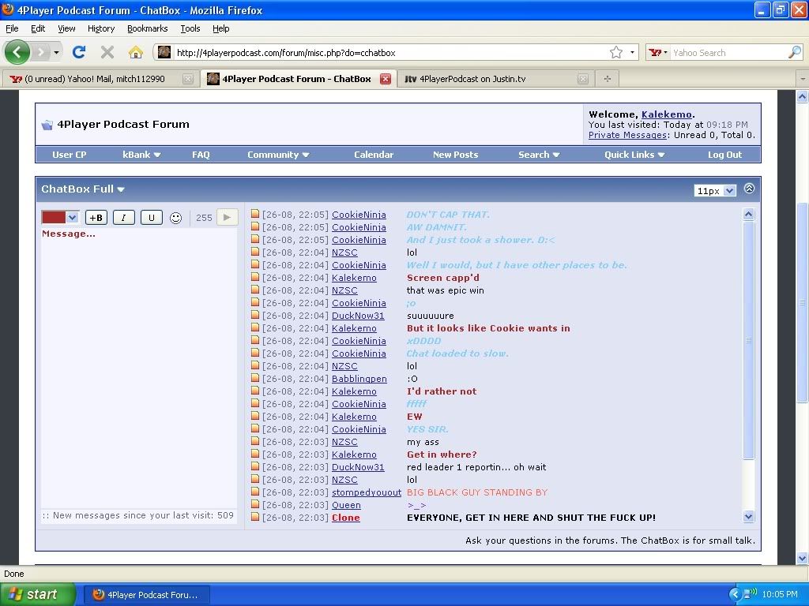This screenshot has height=606, width=809.
Task: Click the send message arrow button
Action: point(227,217)
